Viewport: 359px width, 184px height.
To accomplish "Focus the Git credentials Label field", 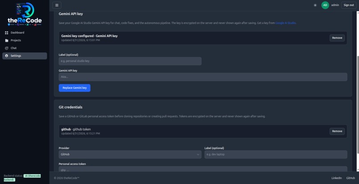I will coord(276,155).
